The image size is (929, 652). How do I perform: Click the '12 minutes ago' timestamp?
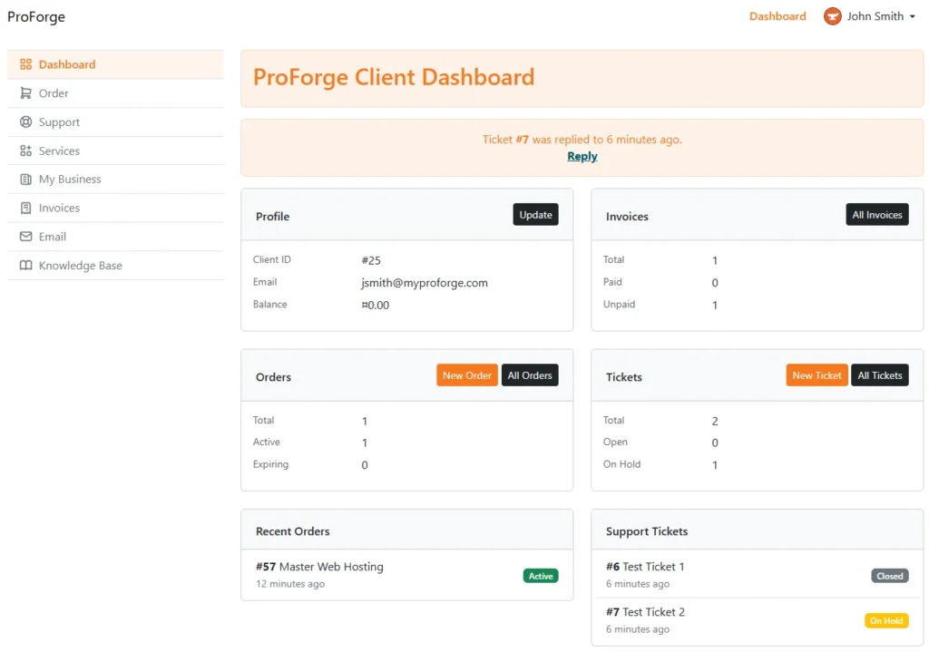[290, 584]
